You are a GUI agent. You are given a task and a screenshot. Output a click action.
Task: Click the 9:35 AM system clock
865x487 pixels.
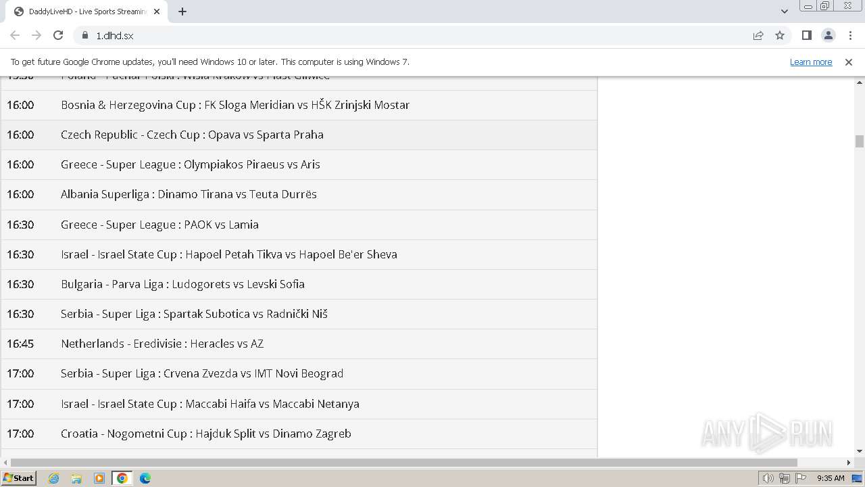831,478
